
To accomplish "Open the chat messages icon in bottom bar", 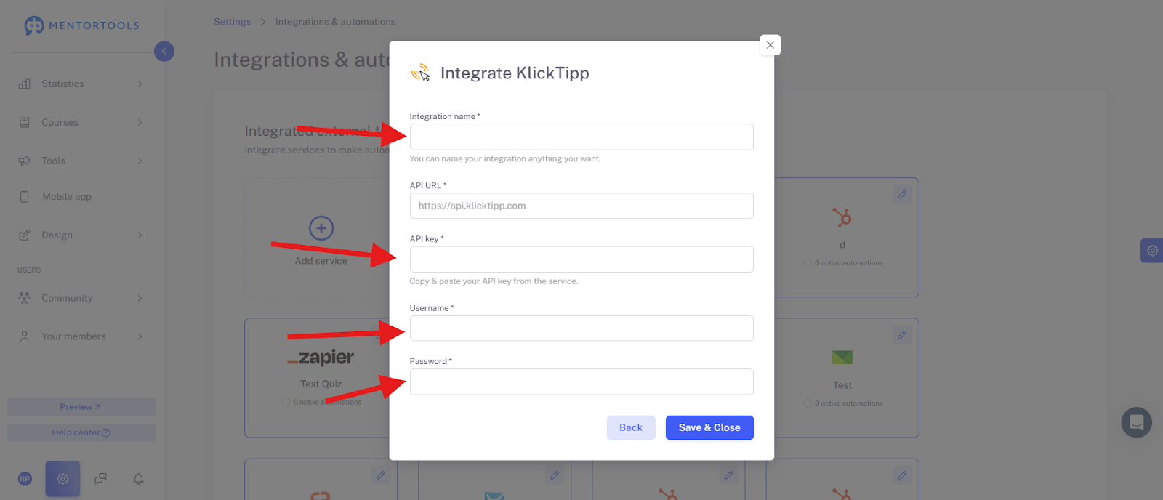I will (101, 479).
